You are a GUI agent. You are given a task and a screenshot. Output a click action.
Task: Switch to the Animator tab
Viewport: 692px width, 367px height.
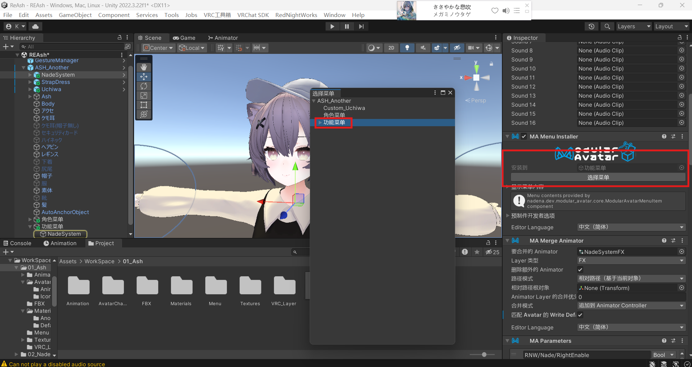[x=223, y=38]
